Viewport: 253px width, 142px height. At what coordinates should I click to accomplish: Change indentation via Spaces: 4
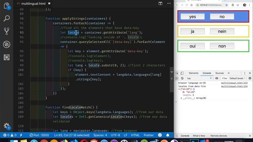click(x=100, y=135)
